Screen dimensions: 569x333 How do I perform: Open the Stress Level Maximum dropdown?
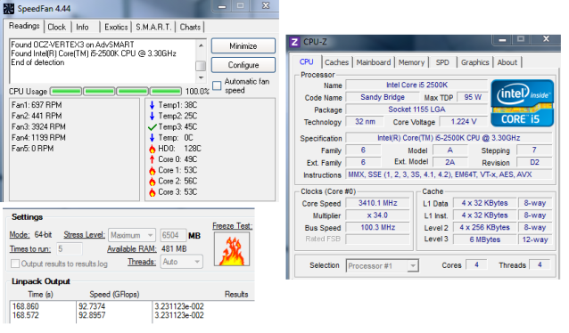pyautogui.click(x=132, y=236)
